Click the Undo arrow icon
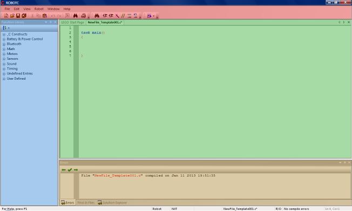Screen dimensions: 352x211 53,16
